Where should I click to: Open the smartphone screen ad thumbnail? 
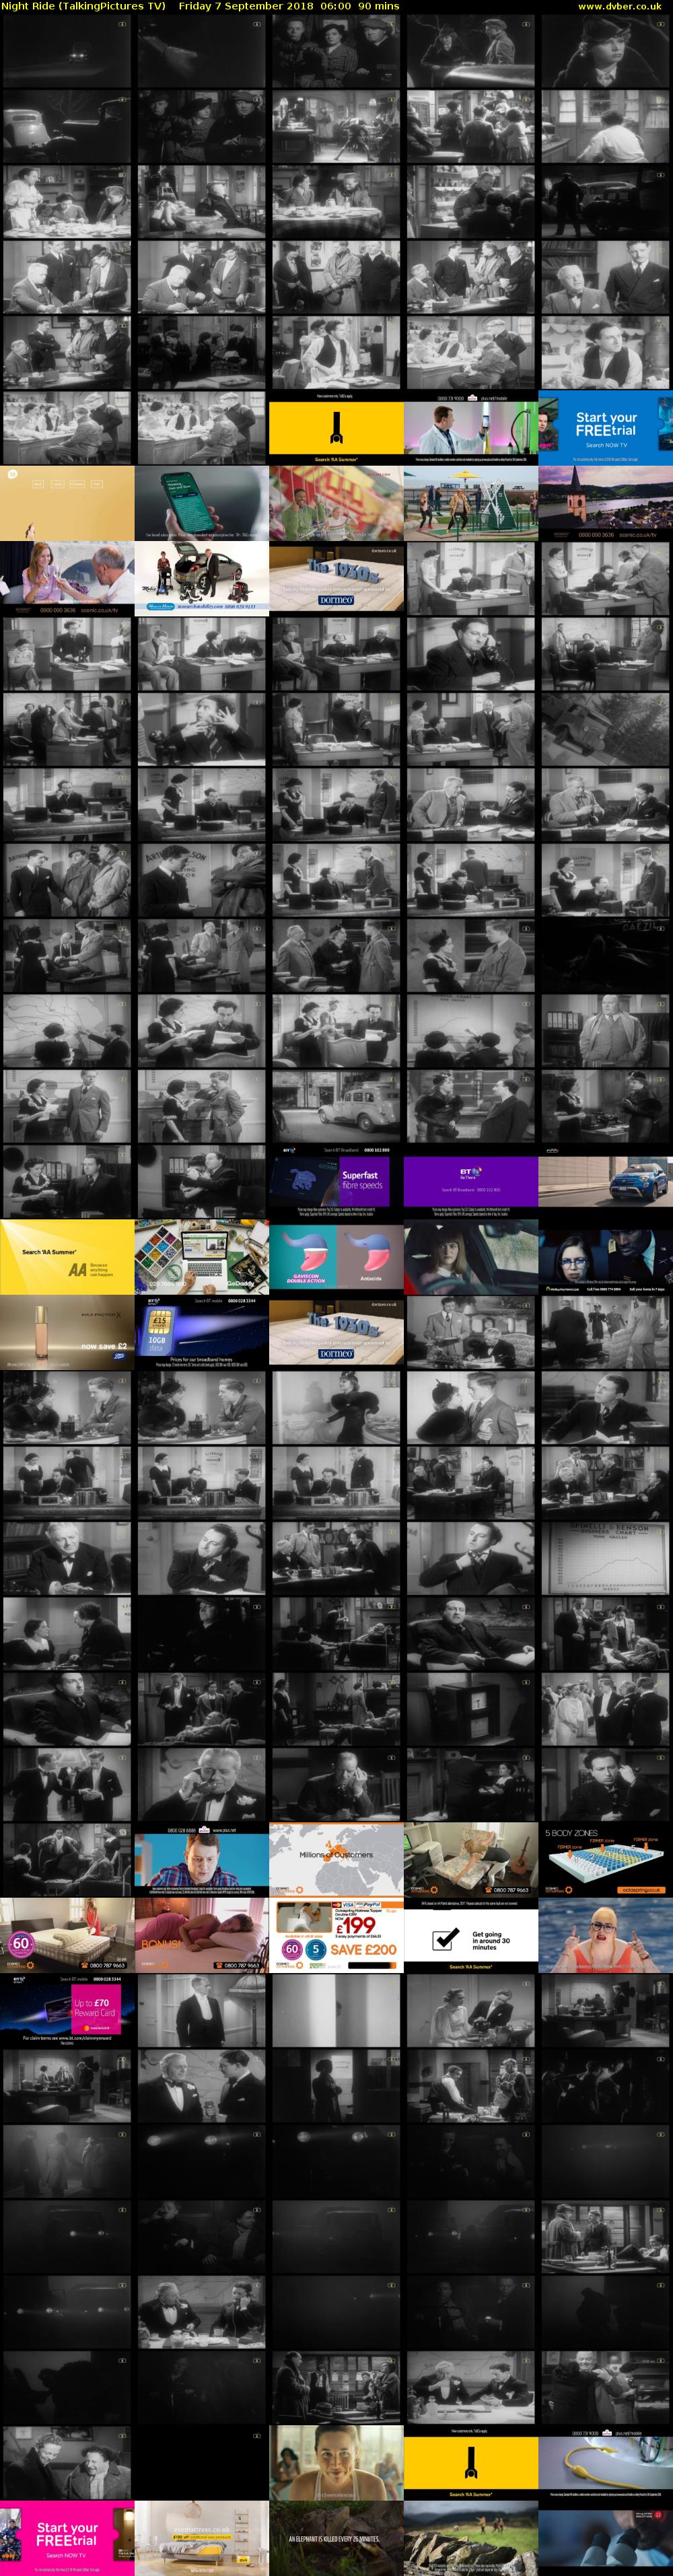click(x=201, y=503)
